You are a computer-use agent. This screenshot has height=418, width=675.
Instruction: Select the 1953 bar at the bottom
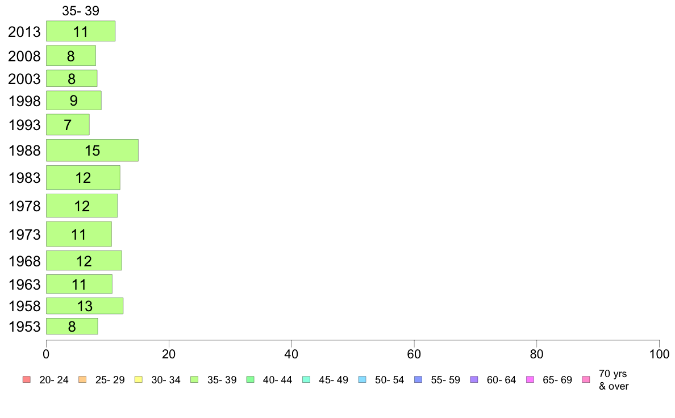click(x=72, y=327)
